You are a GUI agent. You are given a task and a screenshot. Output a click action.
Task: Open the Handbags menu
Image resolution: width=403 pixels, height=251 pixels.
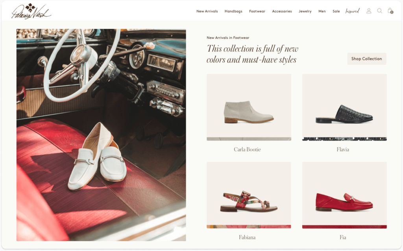pos(233,11)
